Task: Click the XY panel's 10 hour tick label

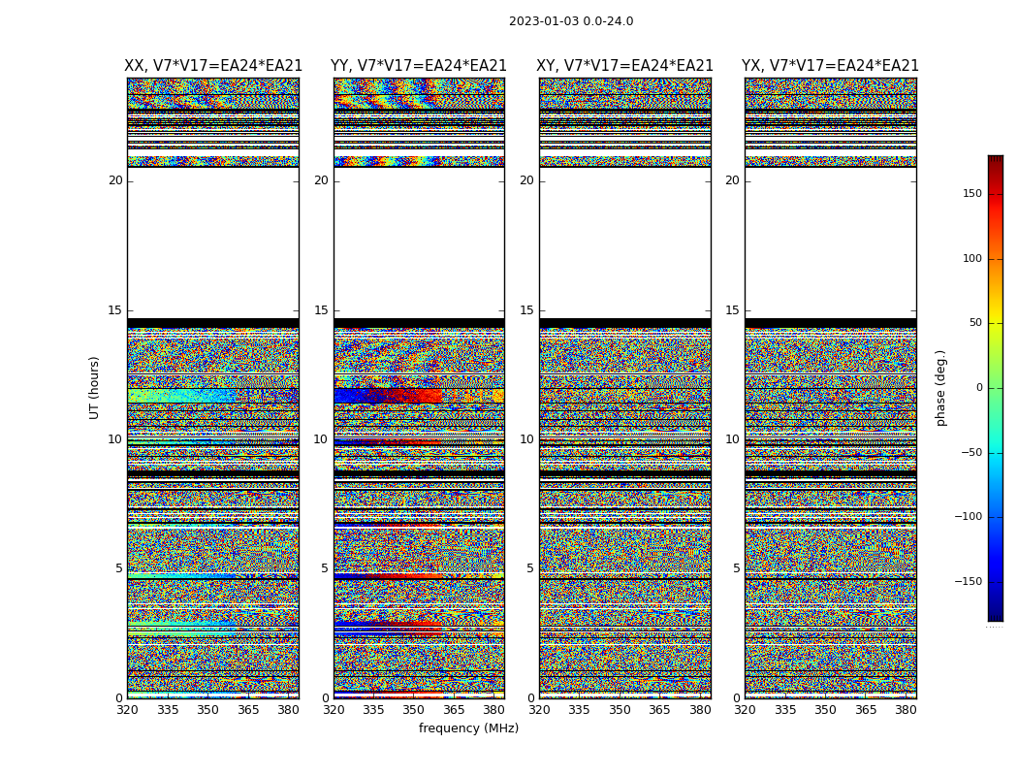Action: [527, 439]
